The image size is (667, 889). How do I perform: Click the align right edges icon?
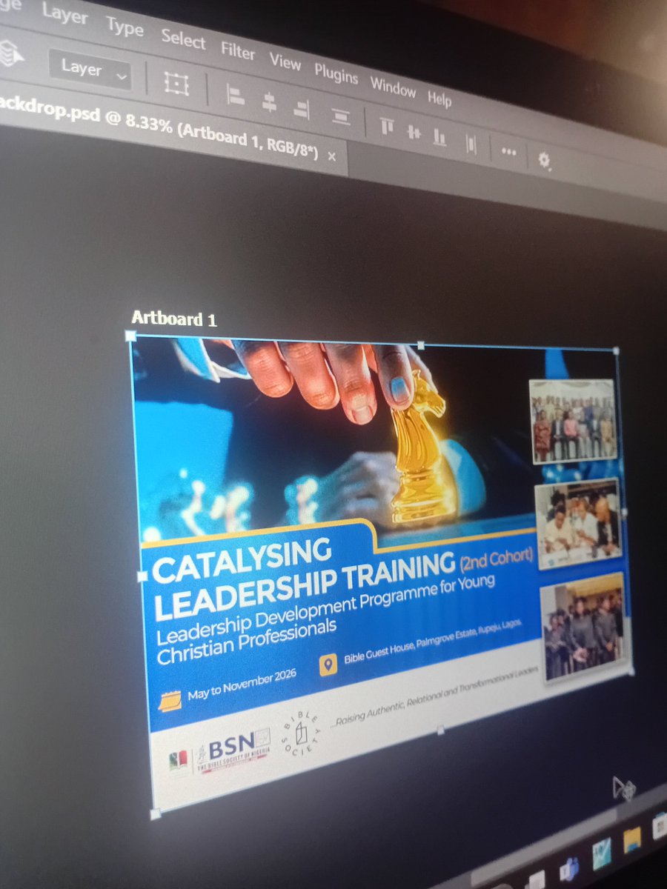tap(301, 110)
